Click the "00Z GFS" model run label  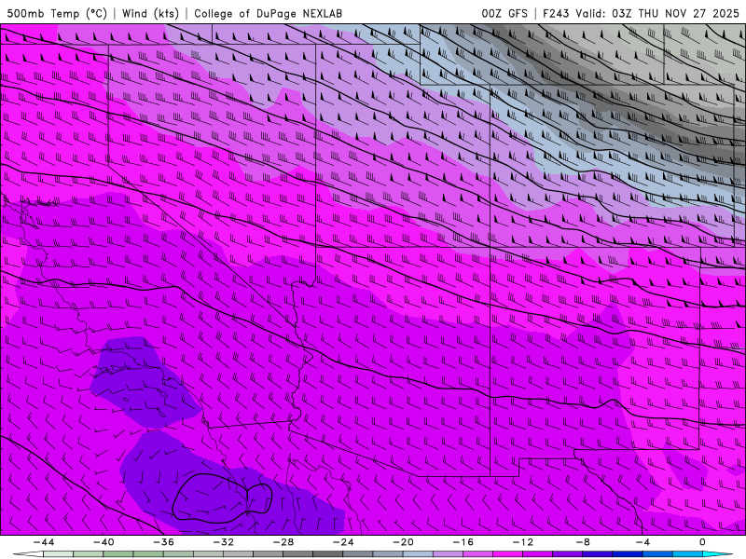pos(504,13)
